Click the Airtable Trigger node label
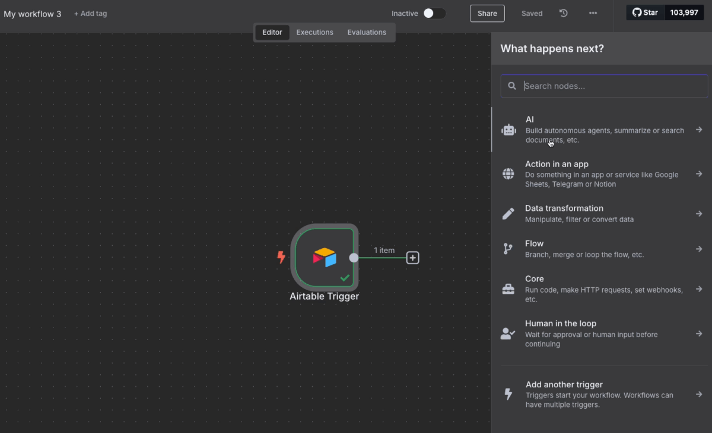This screenshot has width=712, height=433. pos(324,296)
